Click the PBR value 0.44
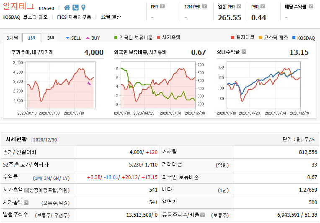The image size is (320, 223). point(258,18)
